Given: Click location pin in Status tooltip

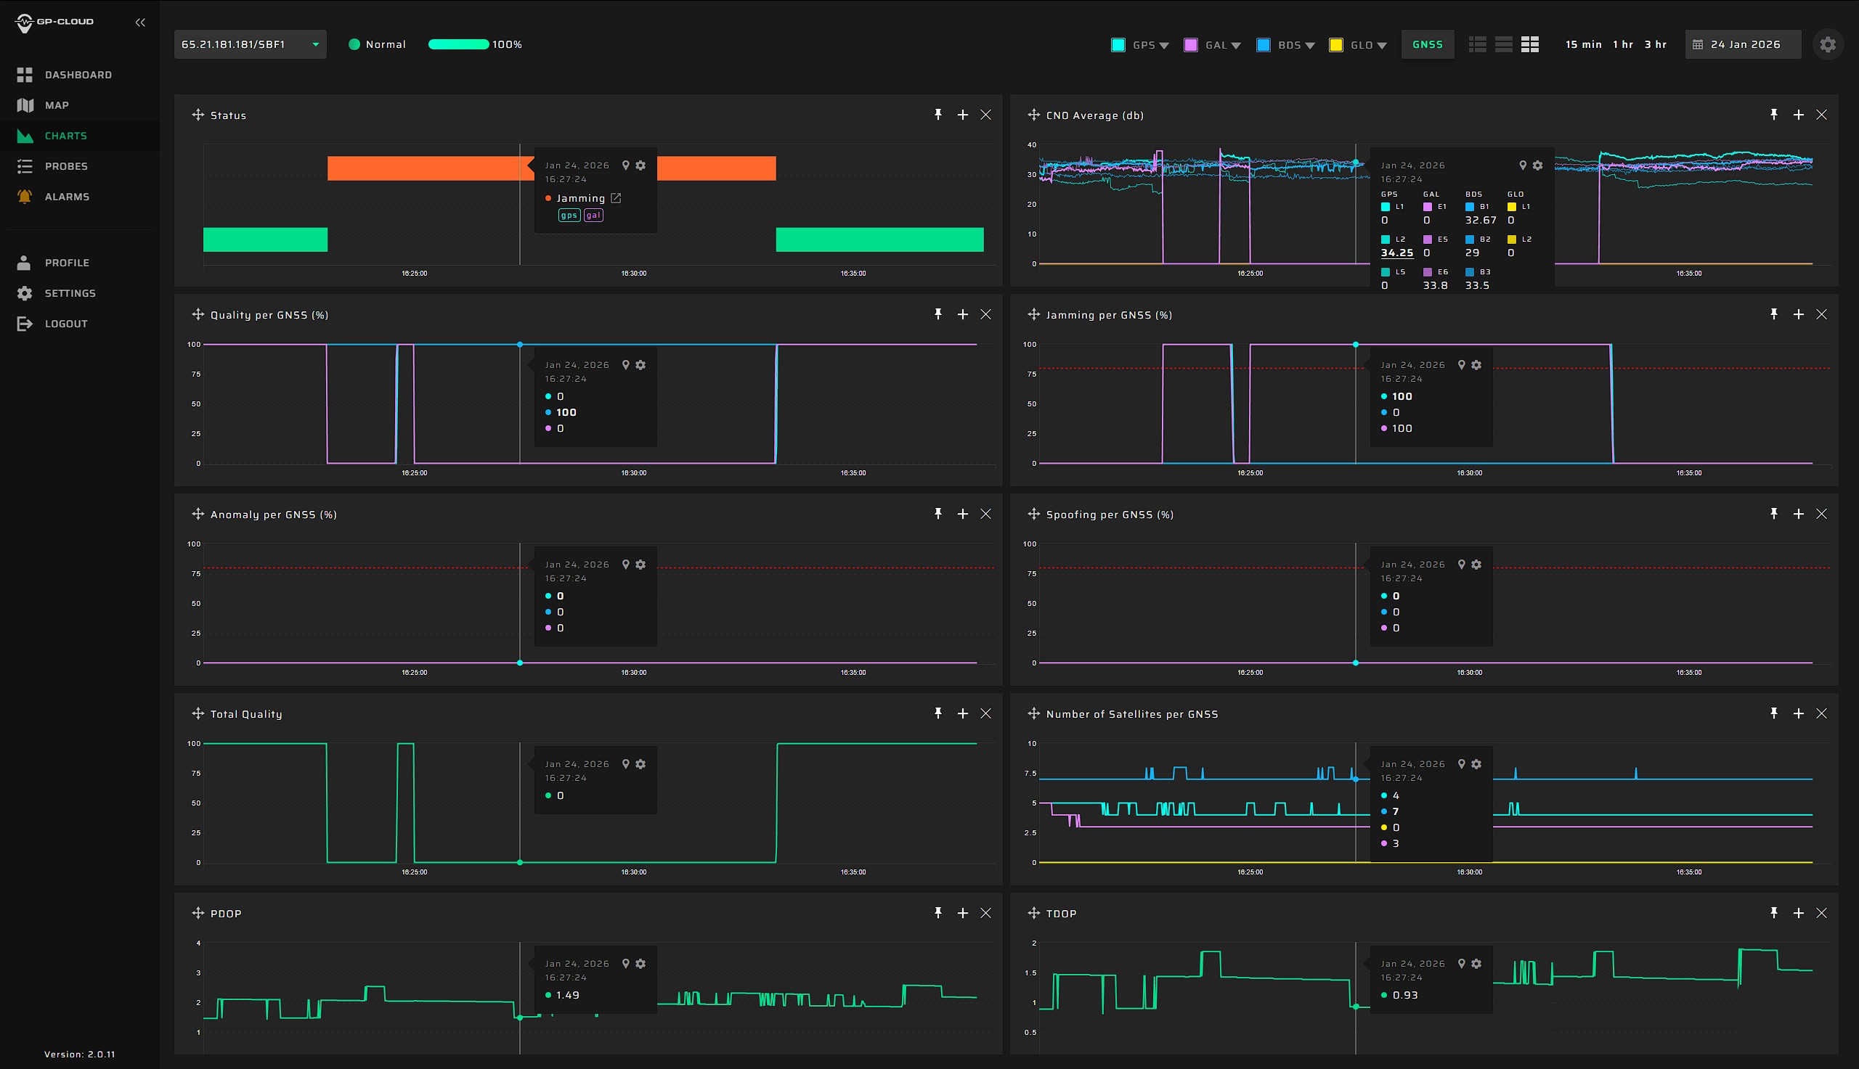Looking at the screenshot, I should pos(626,165).
